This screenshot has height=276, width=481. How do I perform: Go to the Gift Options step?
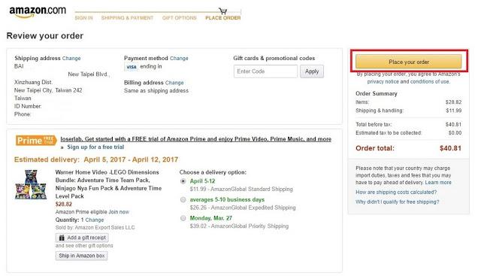pos(180,18)
